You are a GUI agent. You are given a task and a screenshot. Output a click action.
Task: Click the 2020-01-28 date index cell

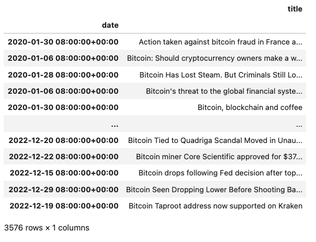(63, 75)
